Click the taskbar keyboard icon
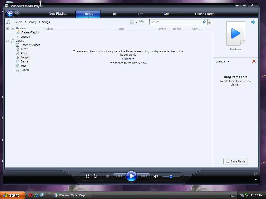266x199 pixels. (232, 195)
